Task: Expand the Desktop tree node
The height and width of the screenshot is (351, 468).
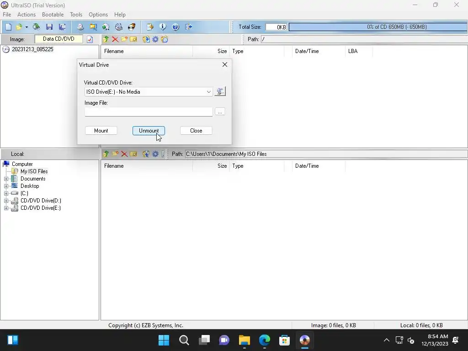Action: [x=6, y=186]
